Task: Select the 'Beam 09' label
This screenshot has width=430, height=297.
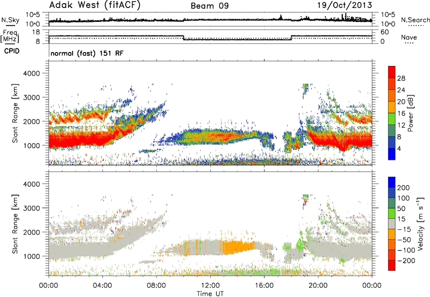Action: click(x=210, y=6)
